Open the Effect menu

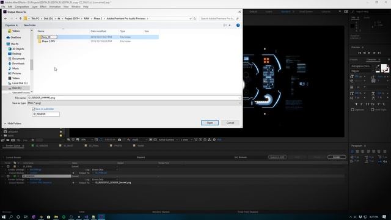(x=43, y=7)
